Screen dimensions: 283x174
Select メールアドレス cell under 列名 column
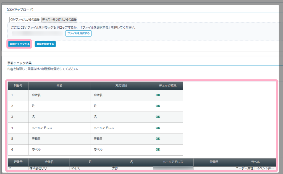pyautogui.click(x=42, y=128)
